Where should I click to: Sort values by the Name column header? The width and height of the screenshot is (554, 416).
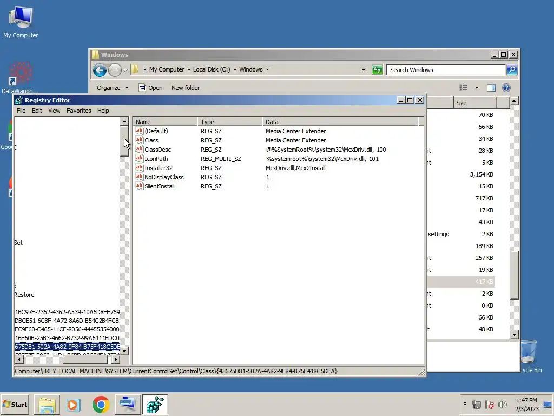(166, 122)
